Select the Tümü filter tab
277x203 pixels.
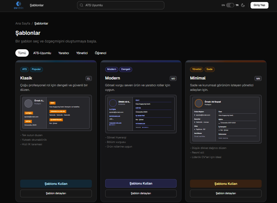pos(22,53)
